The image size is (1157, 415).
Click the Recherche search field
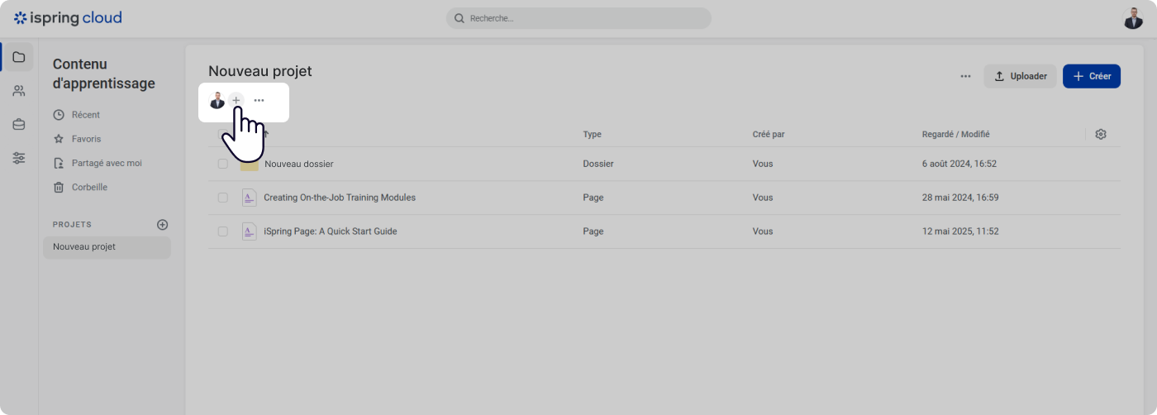(x=578, y=18)
